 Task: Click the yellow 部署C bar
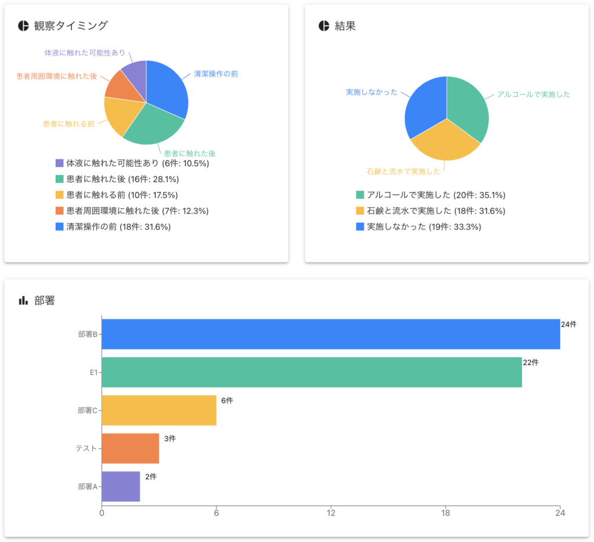click(159, 410)
